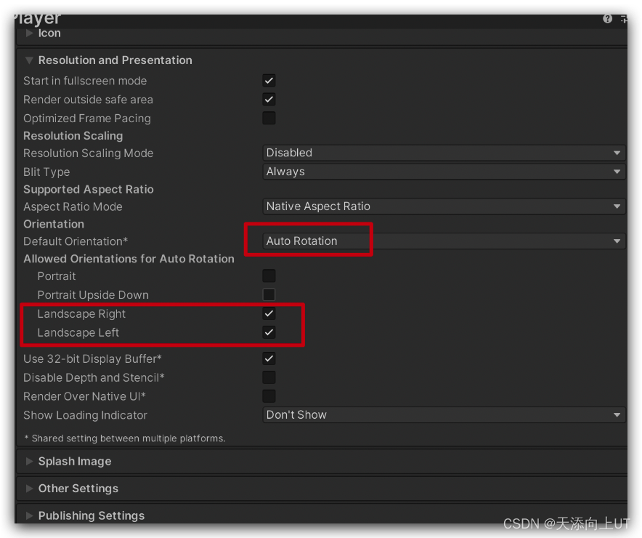Uncheck Landscape Left orientation
Viewport: 642px width, 538px height.
point(269,332)
